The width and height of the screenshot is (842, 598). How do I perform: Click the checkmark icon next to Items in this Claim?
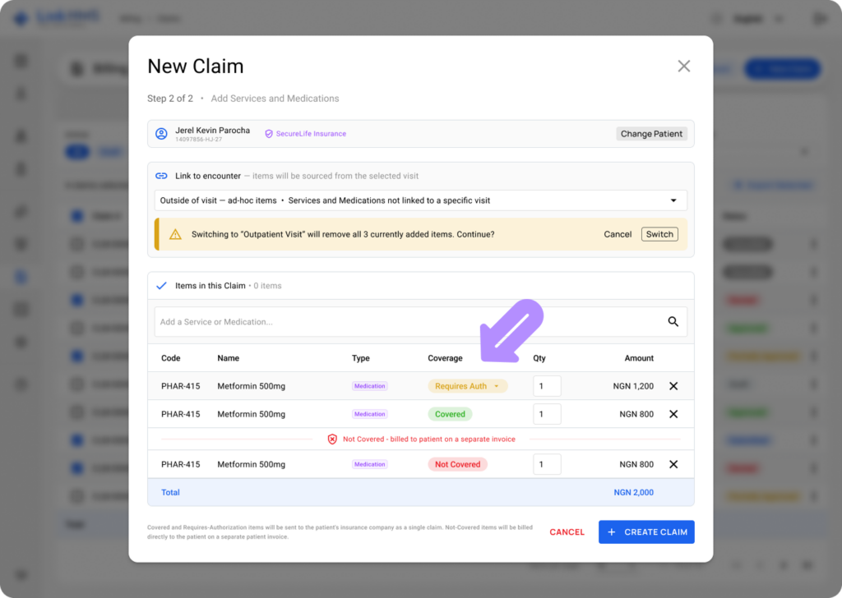161,286
